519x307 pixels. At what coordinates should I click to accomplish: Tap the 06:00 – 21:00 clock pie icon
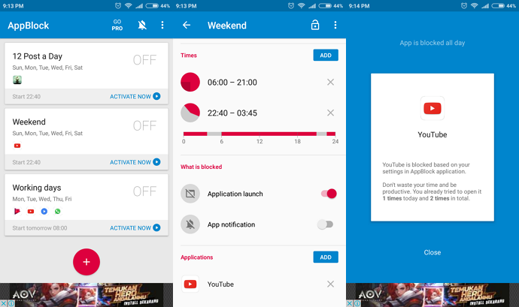point(190,82)
